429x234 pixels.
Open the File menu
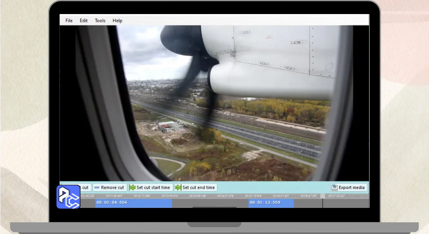coord(69,21)
